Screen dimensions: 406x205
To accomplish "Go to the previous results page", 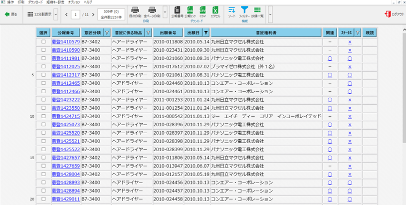I will (x=66, y=15).
